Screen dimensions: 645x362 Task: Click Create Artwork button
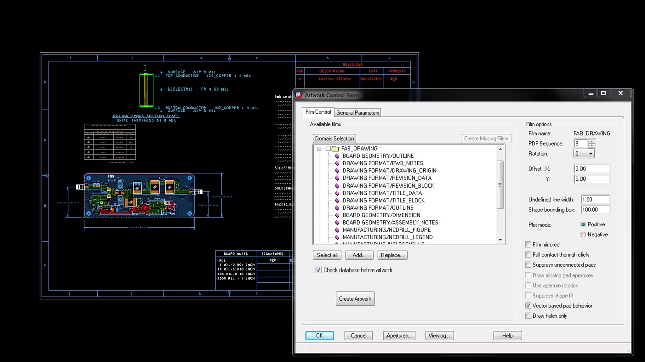[x=355, y=299]
